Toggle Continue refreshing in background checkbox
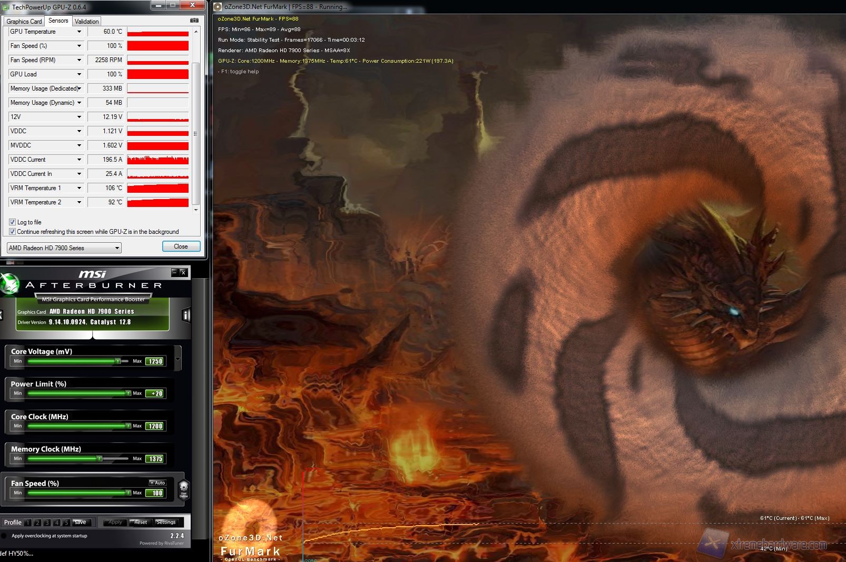Image resolution: width=846 pixels, height=562 pixels. pyautogui.click(x=13, y=232)
